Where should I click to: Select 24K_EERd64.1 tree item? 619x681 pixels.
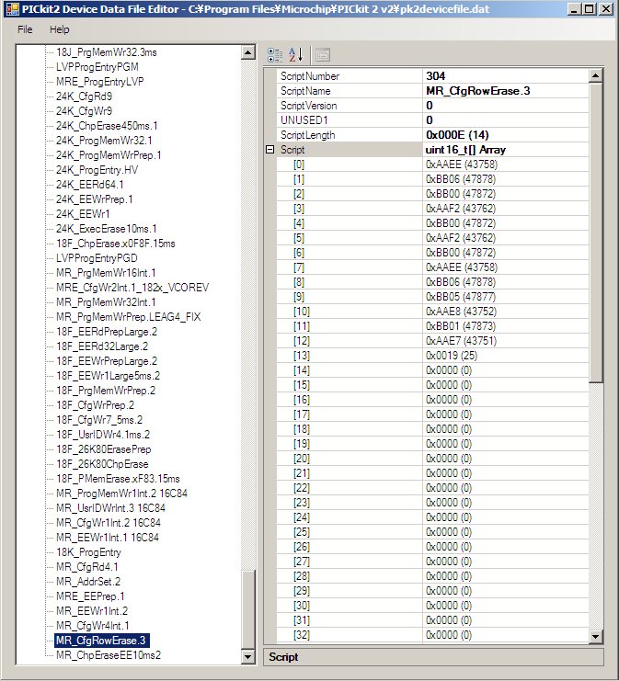90,185
